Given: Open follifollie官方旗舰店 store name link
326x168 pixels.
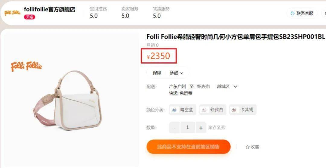Looking at the screenshot, I should [x=50, y=9].
